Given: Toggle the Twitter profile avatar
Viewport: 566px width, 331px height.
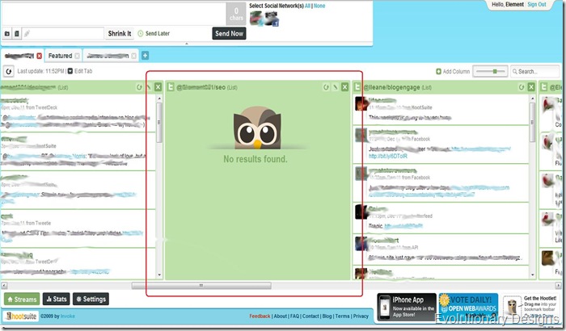Looking at the screenshot, I should [x=256, y=19].
